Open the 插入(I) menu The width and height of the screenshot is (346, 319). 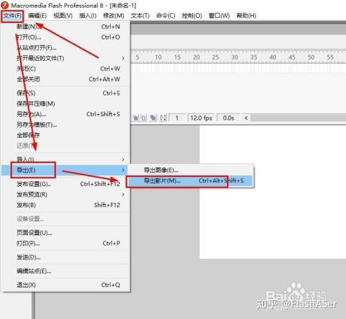pos(88,16)
